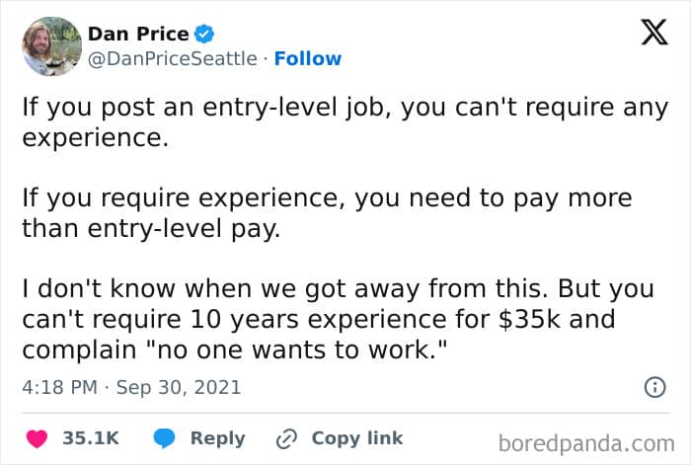Image resolution: width=691 pixels, height=465 pixels.
Task: Like the tweet with the heart icon
Action: [x=38, y=438]
